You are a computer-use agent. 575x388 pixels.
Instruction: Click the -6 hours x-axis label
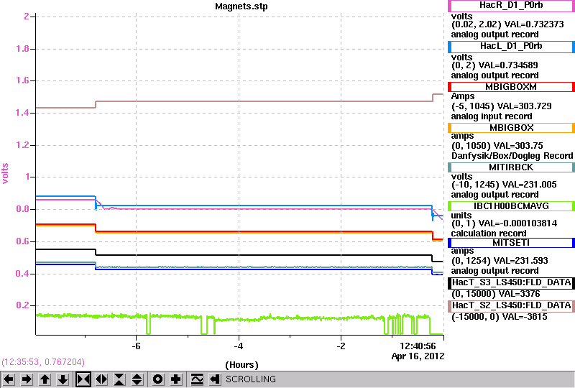(136, 346)
